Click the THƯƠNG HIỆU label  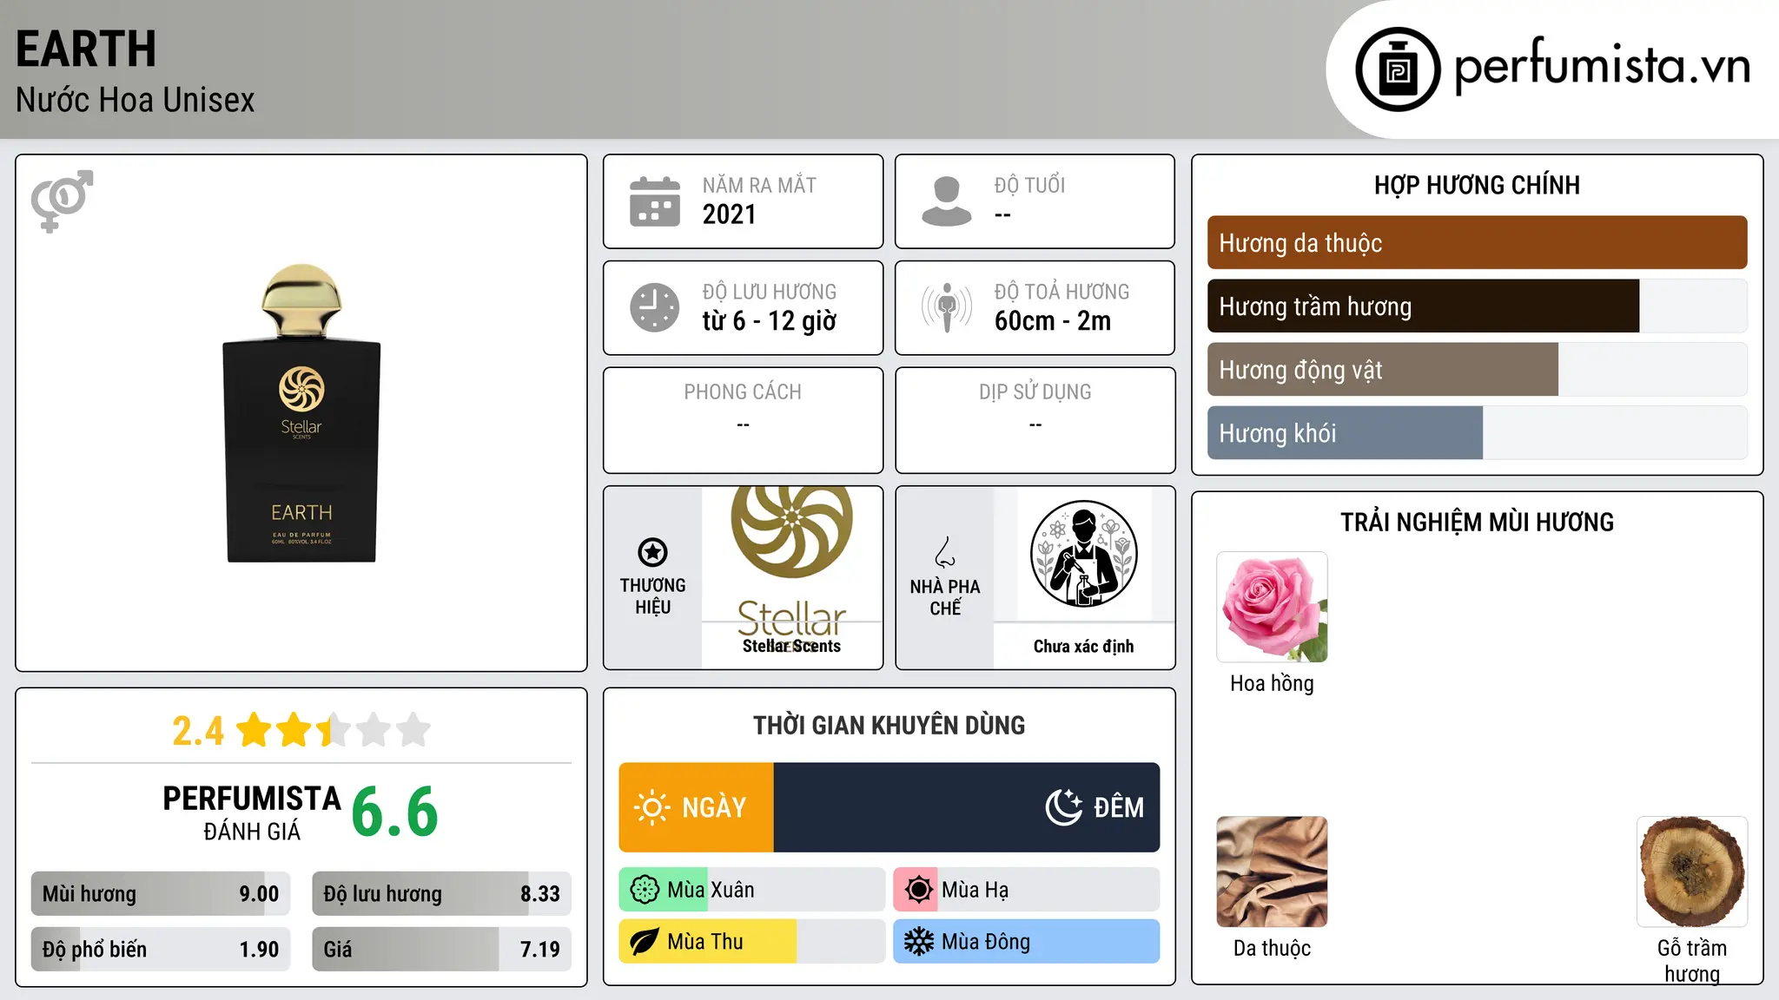[652, 596]
